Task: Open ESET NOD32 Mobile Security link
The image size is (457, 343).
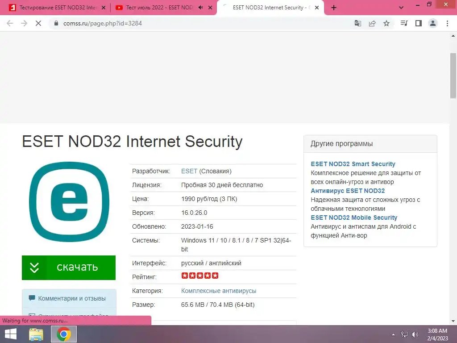Action: (x=354, y=218)
